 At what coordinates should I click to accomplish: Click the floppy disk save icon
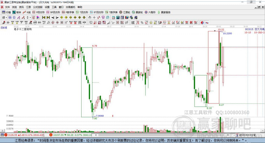tap(127, 18)
